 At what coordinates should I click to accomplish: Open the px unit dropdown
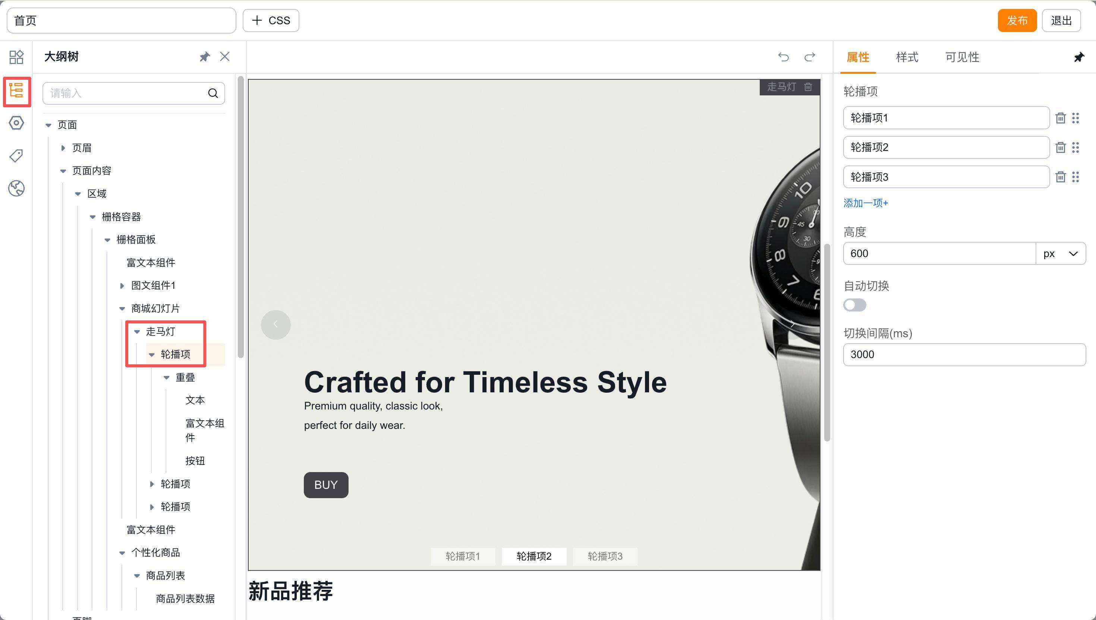(x=1060, y=254)
